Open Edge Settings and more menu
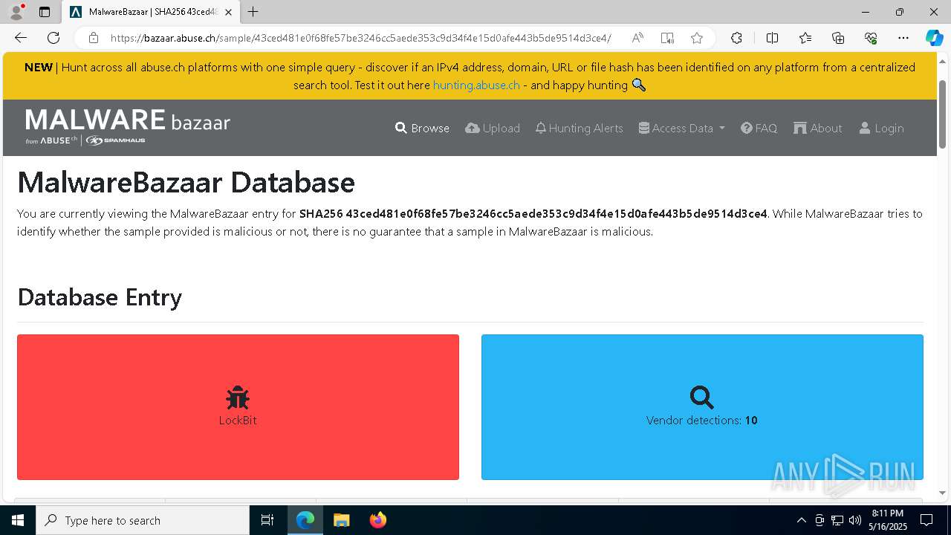The width and height of the screenshot is (951, 535). [903, 38]
